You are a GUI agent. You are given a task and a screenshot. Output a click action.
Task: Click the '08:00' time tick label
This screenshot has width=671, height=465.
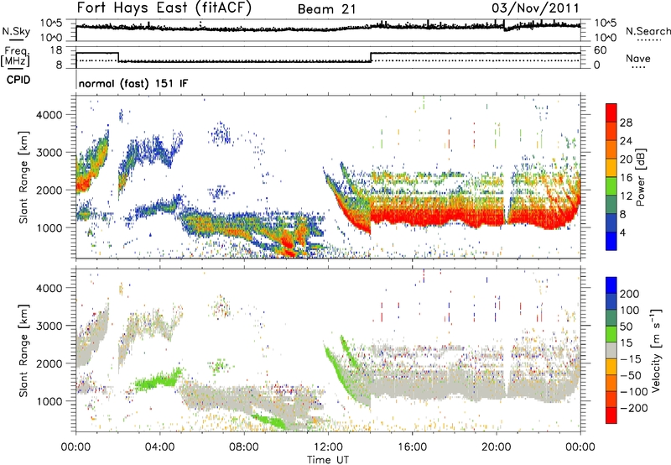tap(244, 447)
